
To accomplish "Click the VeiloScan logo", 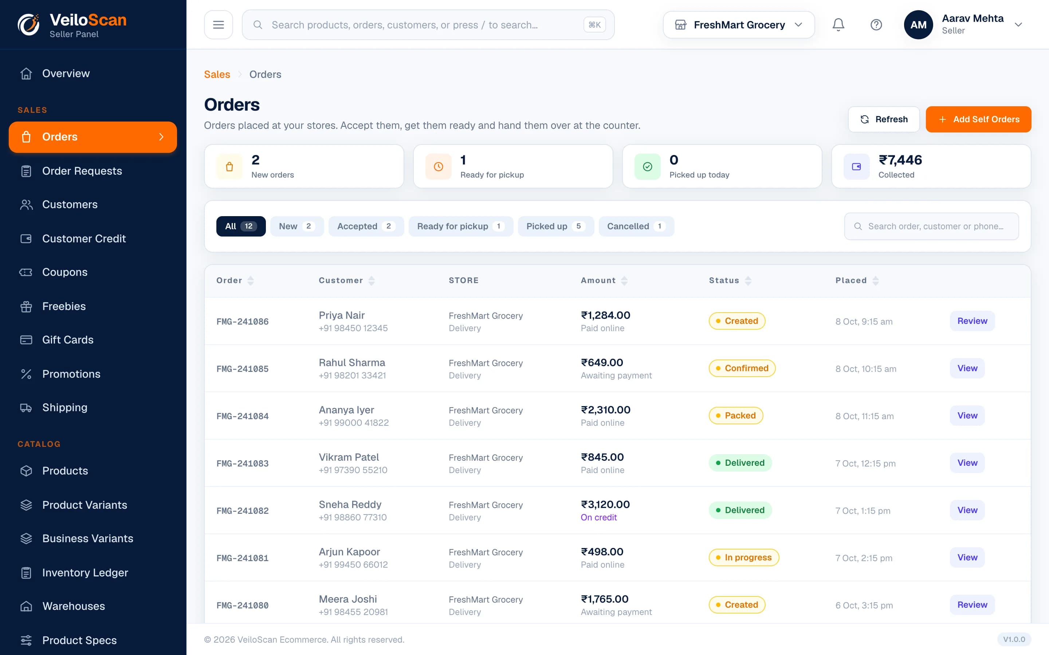I will [x=72, y=25].
